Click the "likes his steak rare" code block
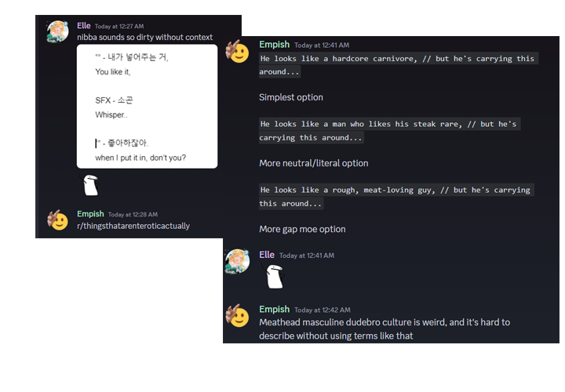 coord(389,131)
